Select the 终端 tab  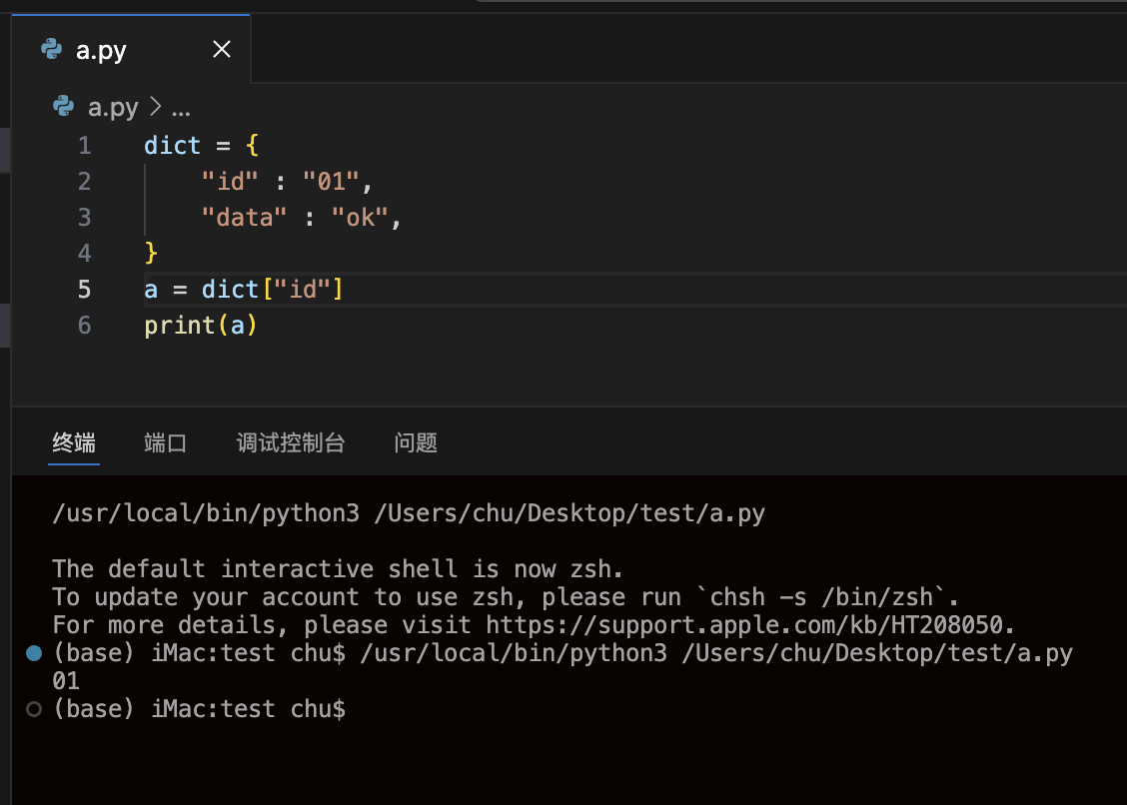(73, 442)
